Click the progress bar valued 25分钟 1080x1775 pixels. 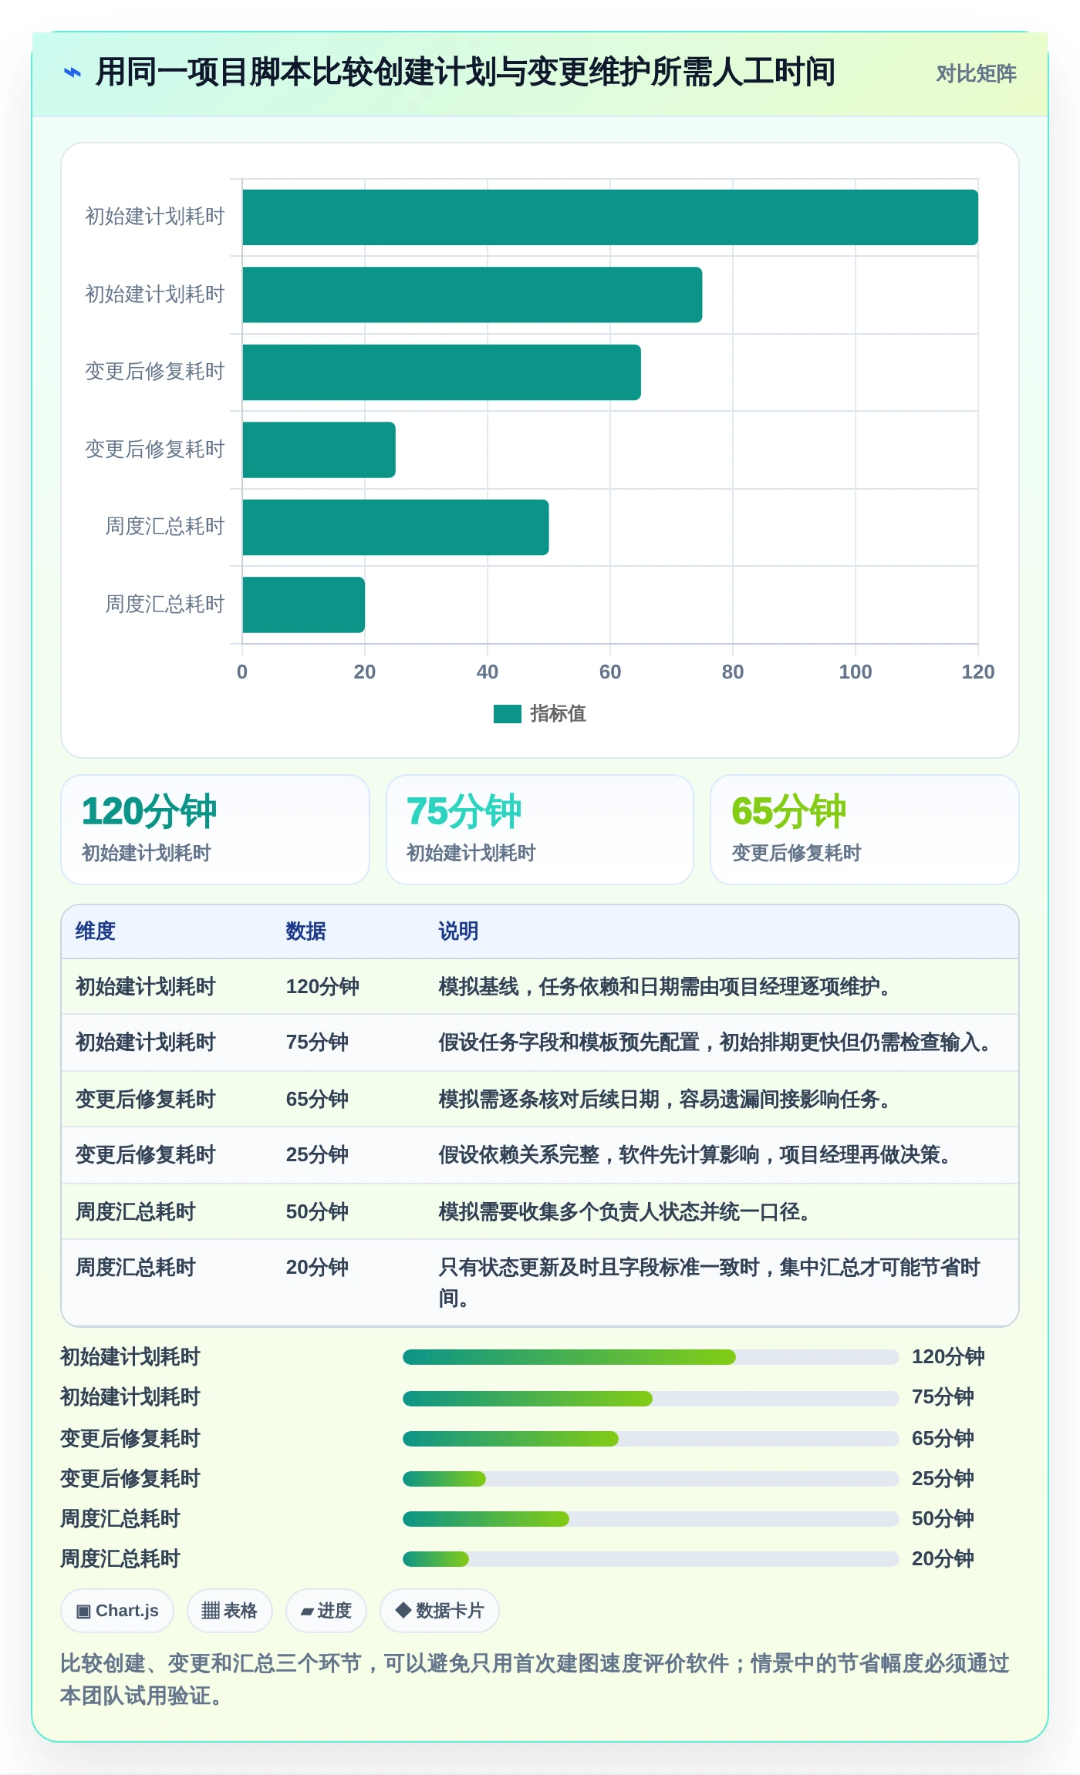pos(651,1479)
